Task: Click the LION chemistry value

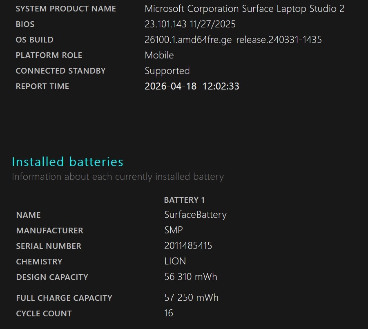Action: point(175,262)
